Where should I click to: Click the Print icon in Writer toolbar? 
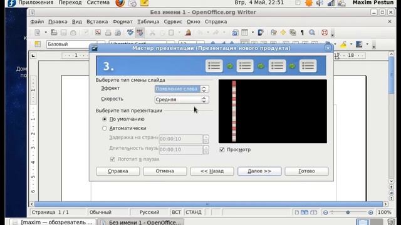[108, 32]
